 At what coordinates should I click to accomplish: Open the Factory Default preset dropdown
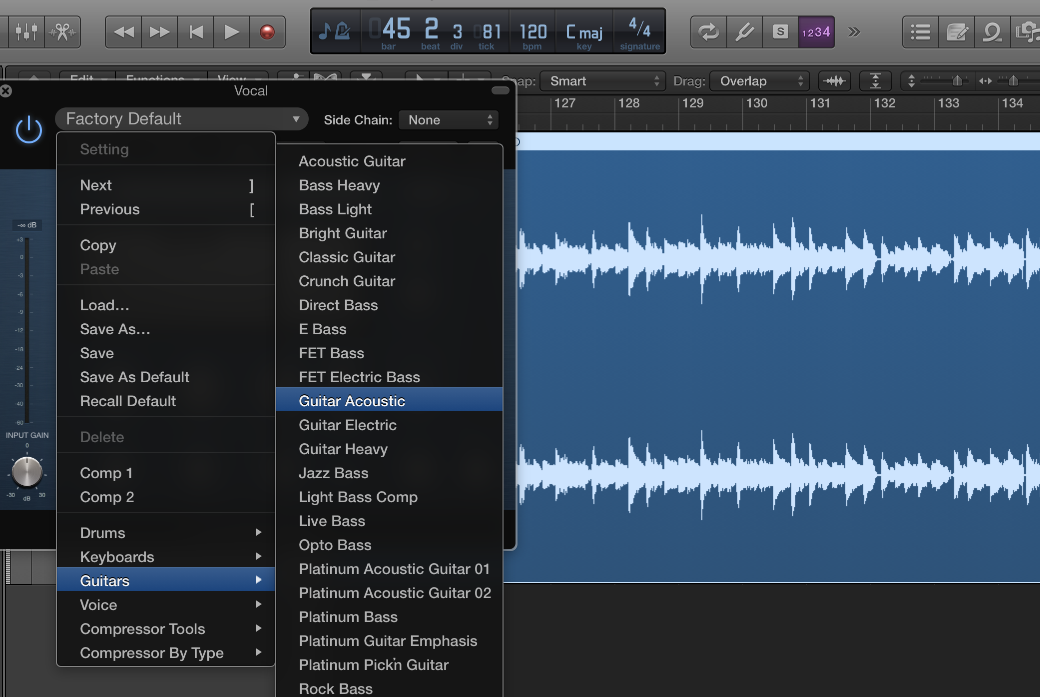tap(181, 119)
